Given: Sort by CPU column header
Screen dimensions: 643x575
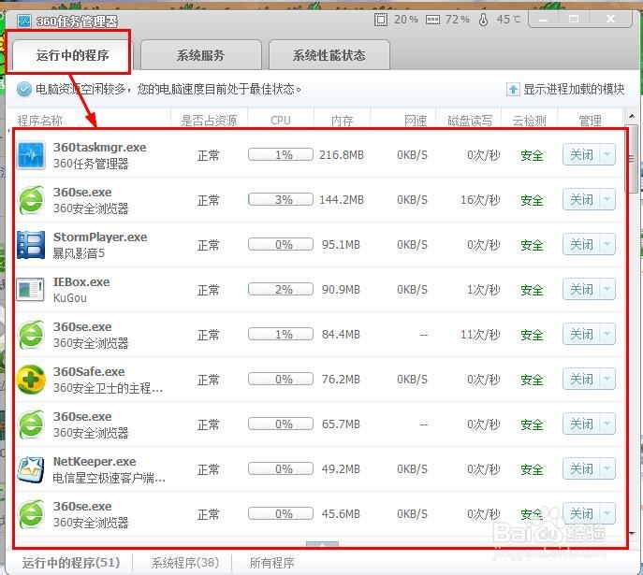Looking at the screenshot, I should pyautogui.click(x=281, y=121).
